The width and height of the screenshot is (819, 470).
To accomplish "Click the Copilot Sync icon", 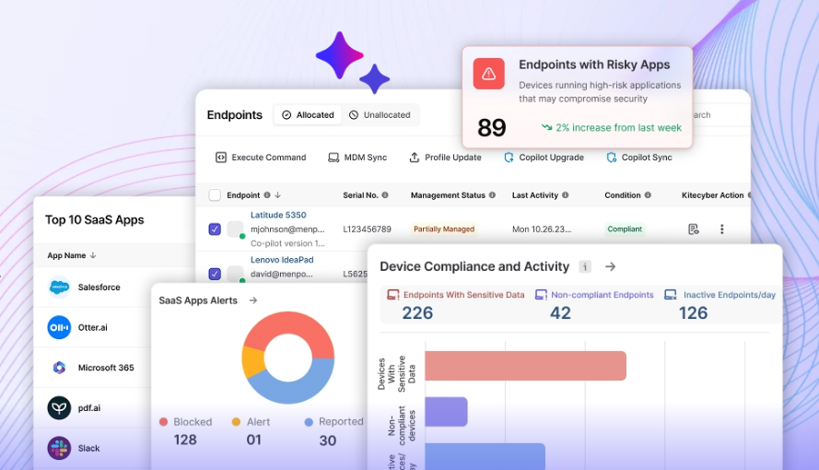I will [612, 158].
